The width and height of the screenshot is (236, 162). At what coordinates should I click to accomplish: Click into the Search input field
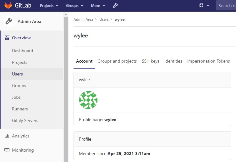[x=226, y=6]
